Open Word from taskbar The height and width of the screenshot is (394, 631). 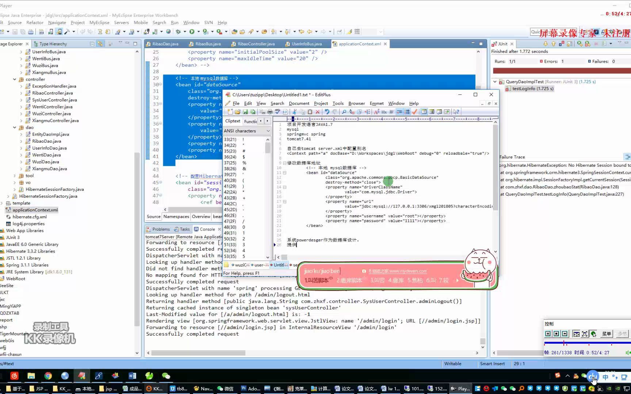(x=132, y=376)
